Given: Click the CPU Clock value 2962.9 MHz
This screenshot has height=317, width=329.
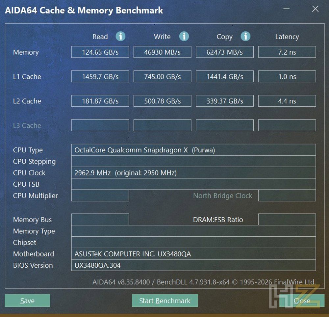Looking at the screenshot, I should coord(193,173).
